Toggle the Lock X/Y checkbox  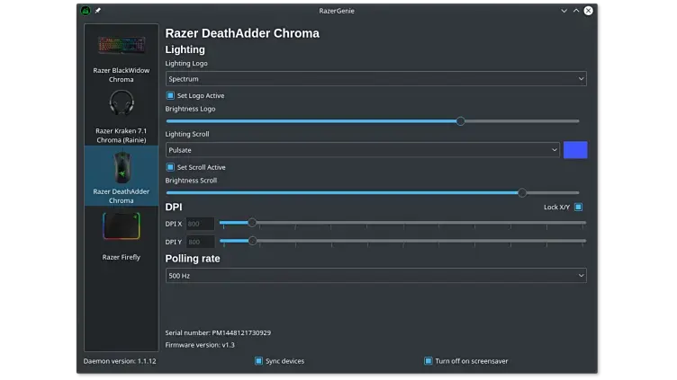point(579,208)
